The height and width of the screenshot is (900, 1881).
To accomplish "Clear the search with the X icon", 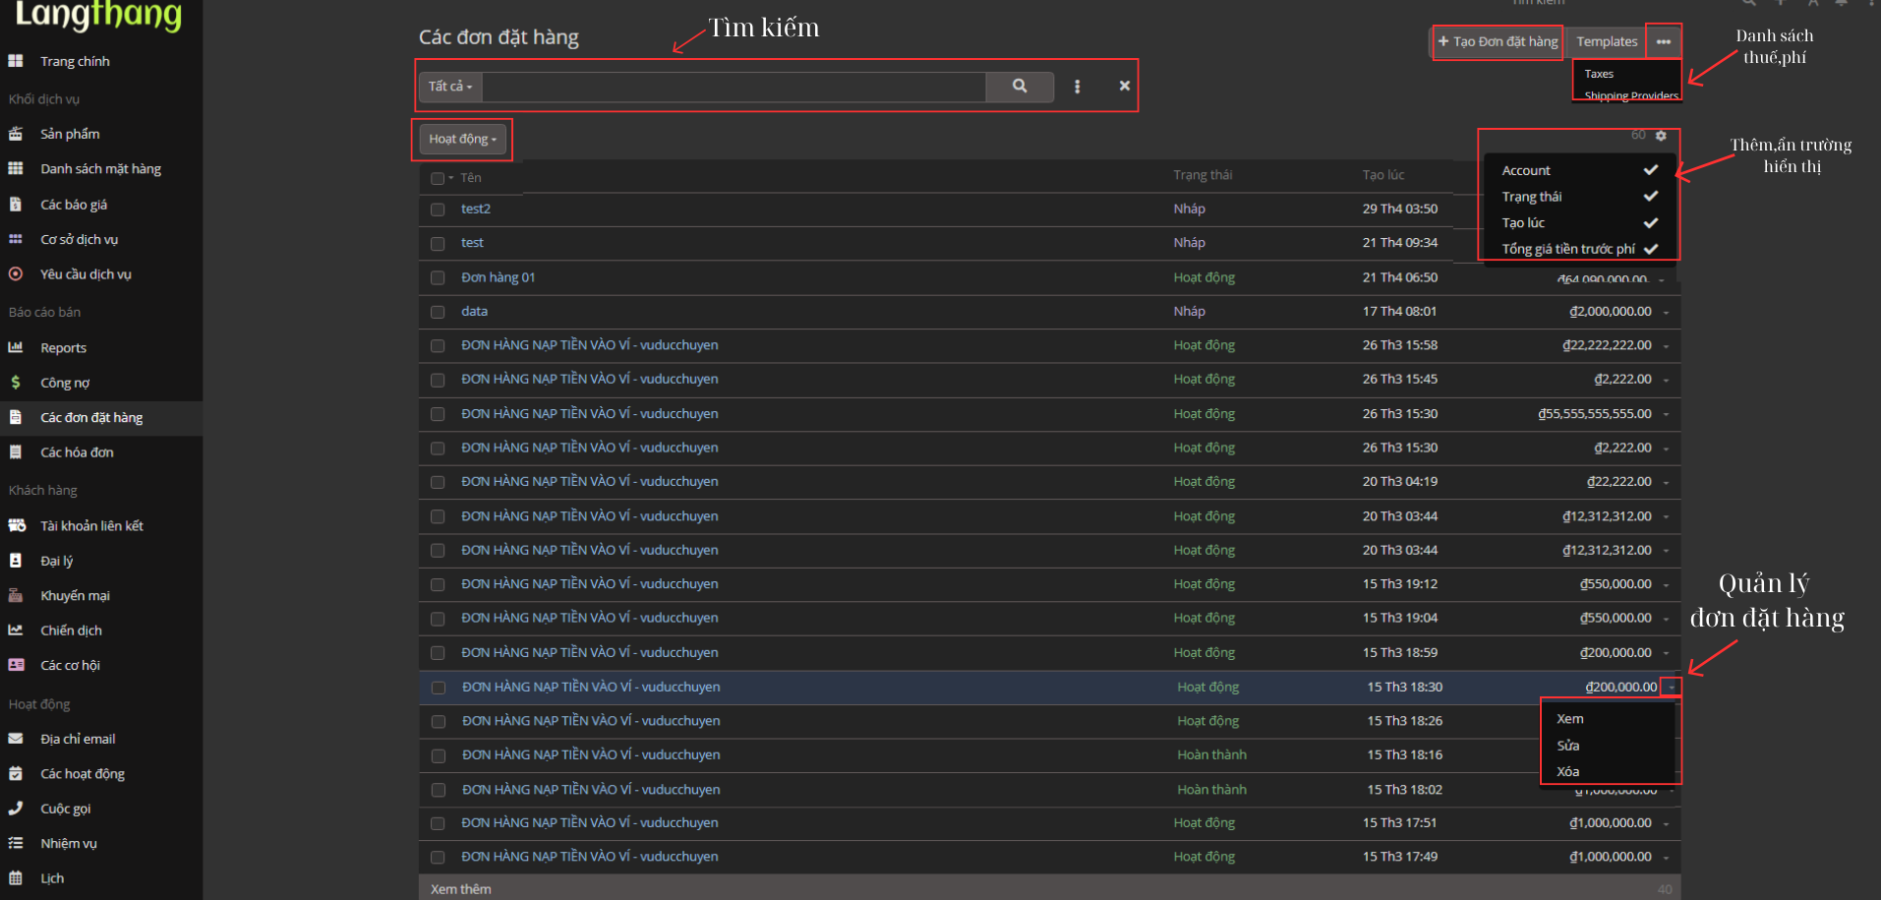I will (1124, 87).
